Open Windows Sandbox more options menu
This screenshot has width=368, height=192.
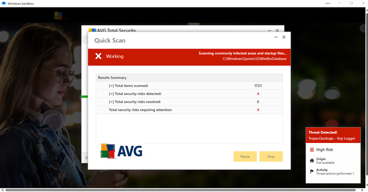click(327, 3)
